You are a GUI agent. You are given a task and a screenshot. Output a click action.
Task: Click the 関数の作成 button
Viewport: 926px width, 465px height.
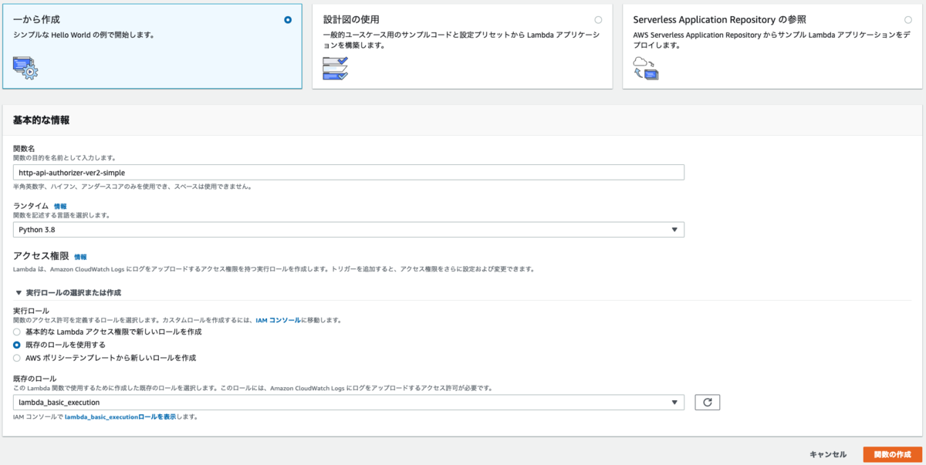pyautogui.click(x=891, y=454)
